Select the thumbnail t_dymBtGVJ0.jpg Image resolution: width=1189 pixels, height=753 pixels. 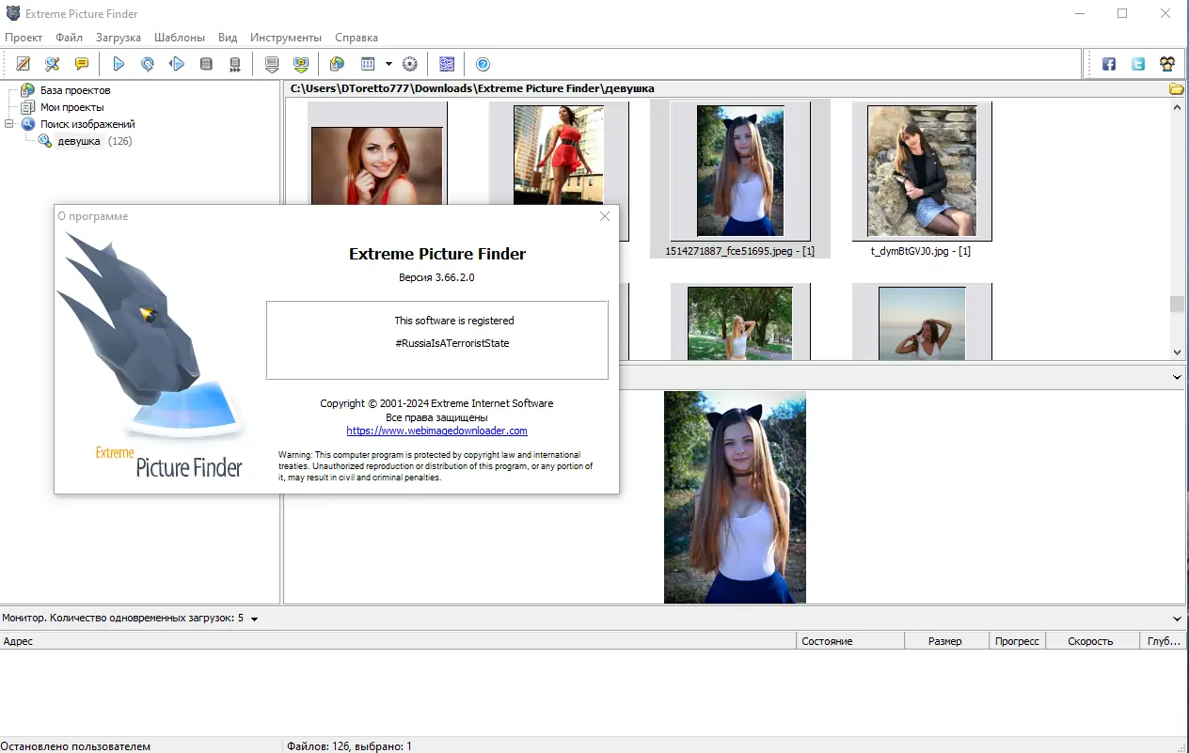(x=922, y=170)
